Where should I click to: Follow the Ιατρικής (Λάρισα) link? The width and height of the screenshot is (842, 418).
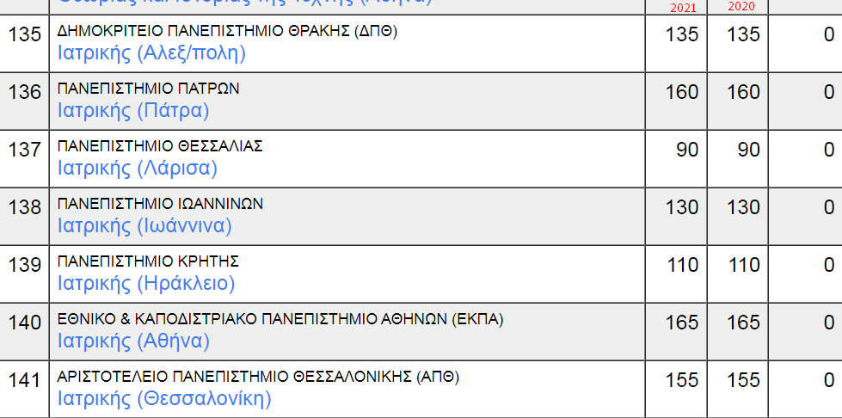tap(138, 169)
